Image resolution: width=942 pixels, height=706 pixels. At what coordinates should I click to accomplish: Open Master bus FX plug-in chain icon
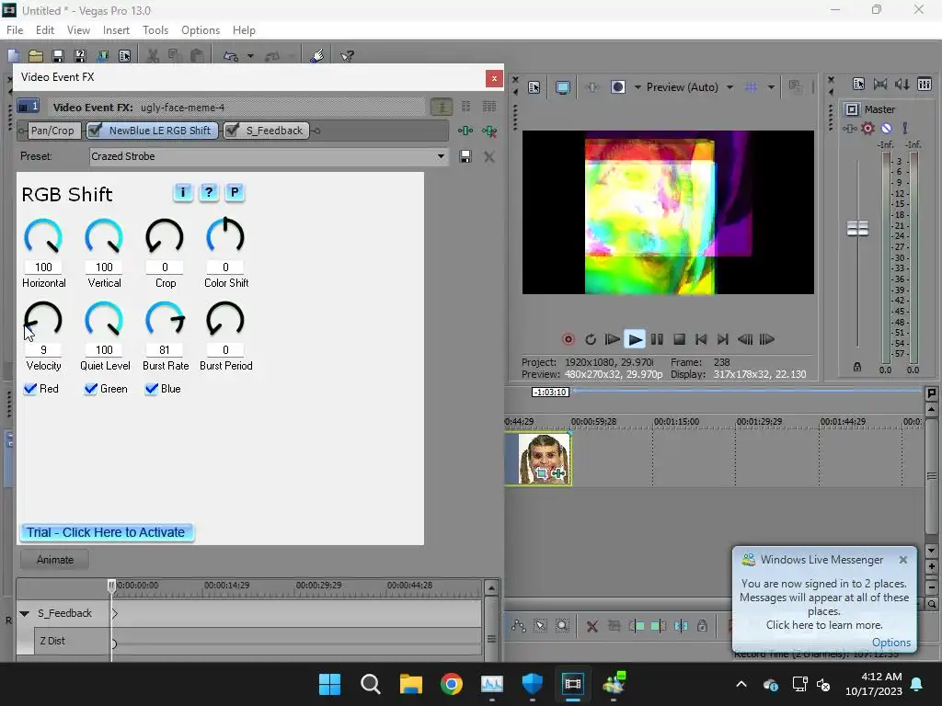[x=849, y=129]
